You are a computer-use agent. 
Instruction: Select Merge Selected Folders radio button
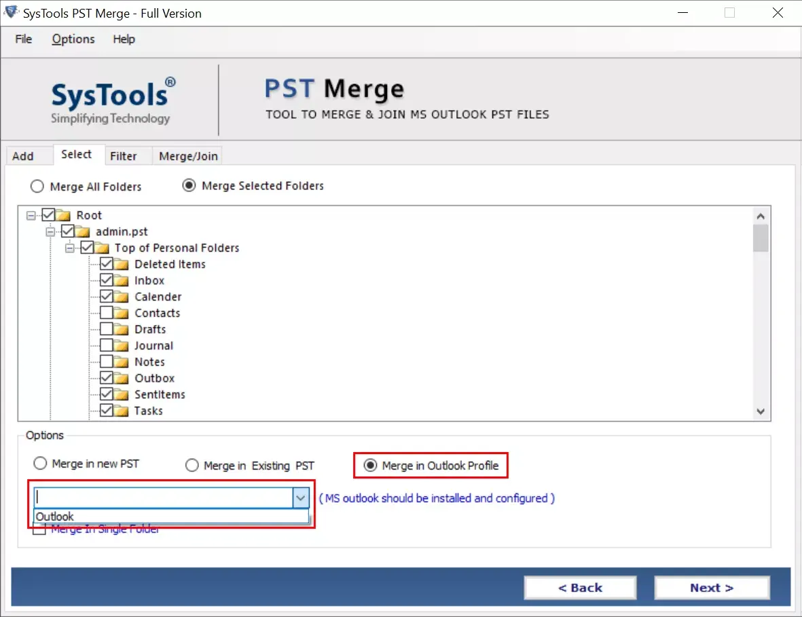tap(189, 185)
